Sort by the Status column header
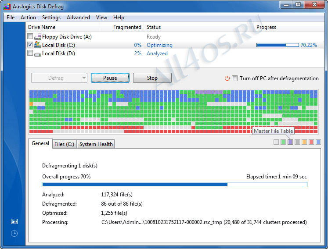This screenshot has height=249, width=328. pyautogui.click(x=198, y=27)
